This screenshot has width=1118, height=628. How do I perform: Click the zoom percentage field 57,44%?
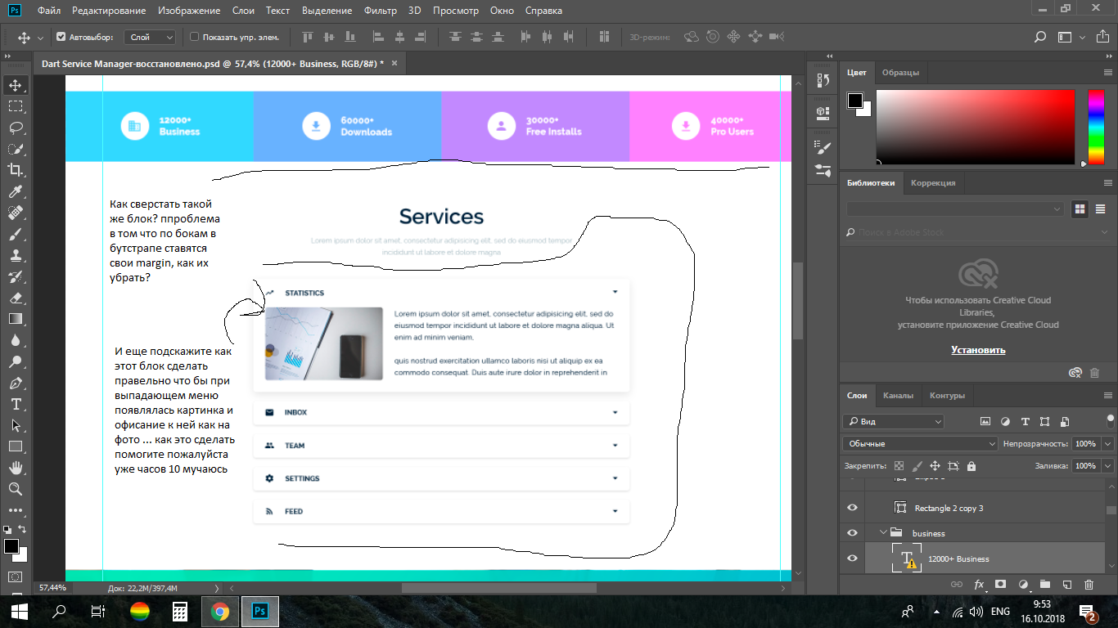point(53,588)
